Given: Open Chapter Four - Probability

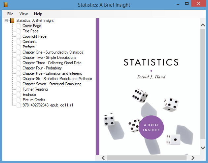Looking at the screenshot, I should point(42,68).
